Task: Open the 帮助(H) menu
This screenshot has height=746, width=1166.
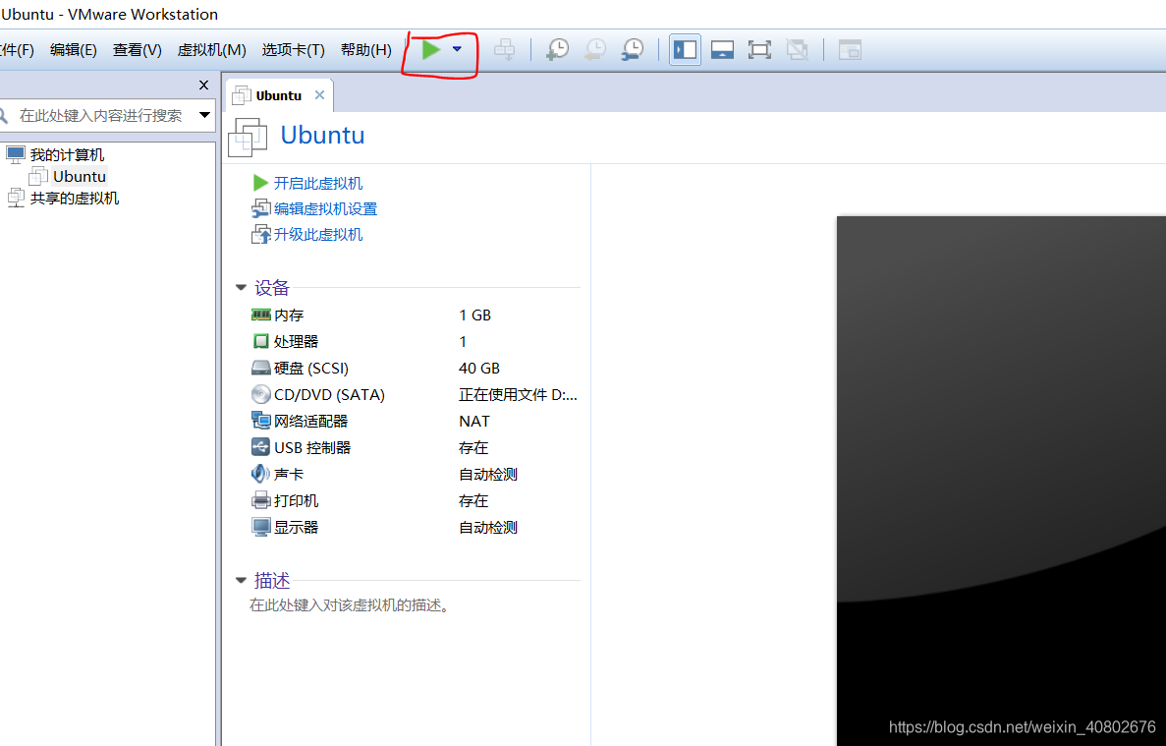Action: (x=365, y=50)
